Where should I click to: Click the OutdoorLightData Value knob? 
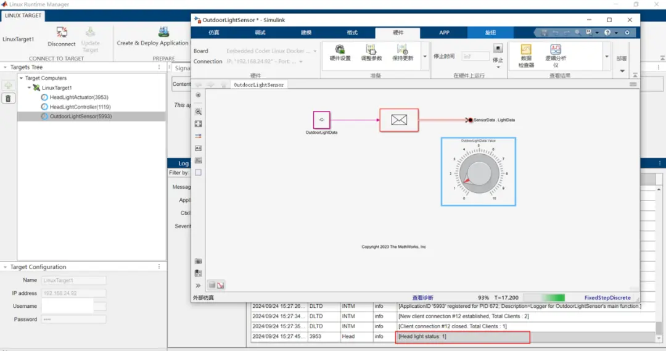(479, 173)
